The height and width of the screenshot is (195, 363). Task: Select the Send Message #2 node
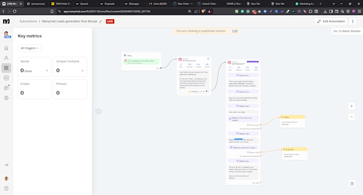[x=194, y=76]
